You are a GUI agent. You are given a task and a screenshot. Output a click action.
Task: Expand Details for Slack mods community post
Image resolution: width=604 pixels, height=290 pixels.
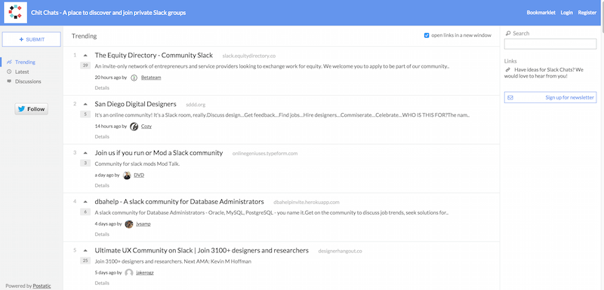[x=102, y=185]
